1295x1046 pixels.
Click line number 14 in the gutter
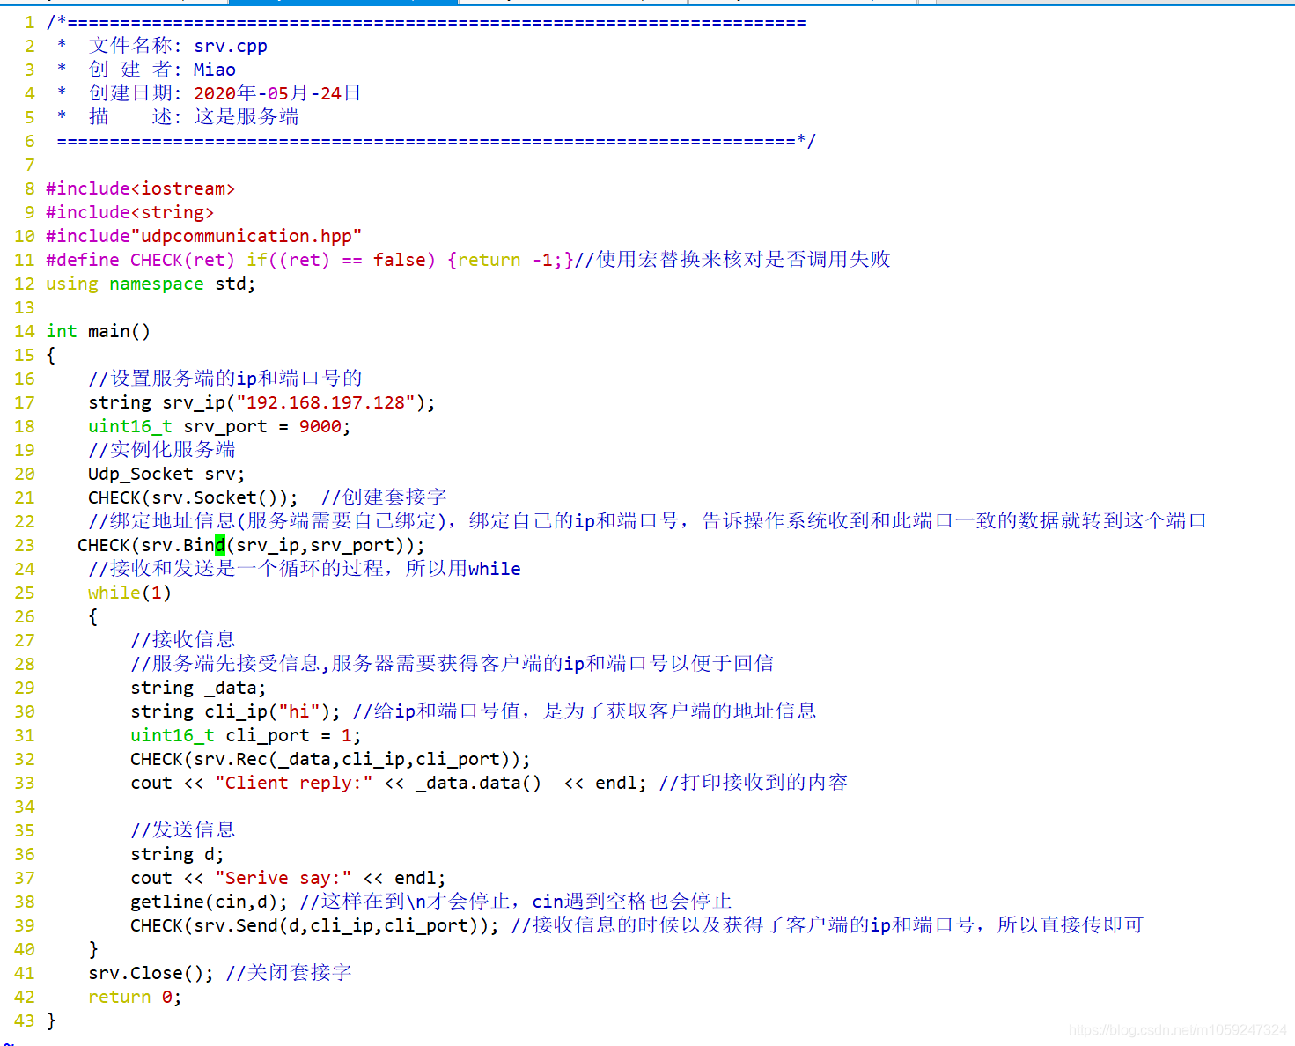(25, 331)
